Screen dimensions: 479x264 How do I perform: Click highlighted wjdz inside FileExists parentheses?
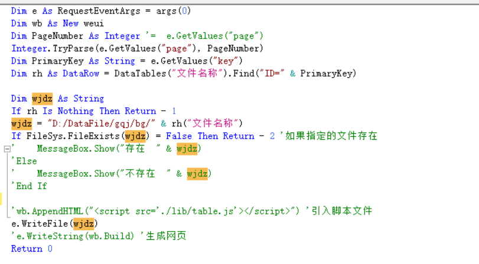(135, 136)
